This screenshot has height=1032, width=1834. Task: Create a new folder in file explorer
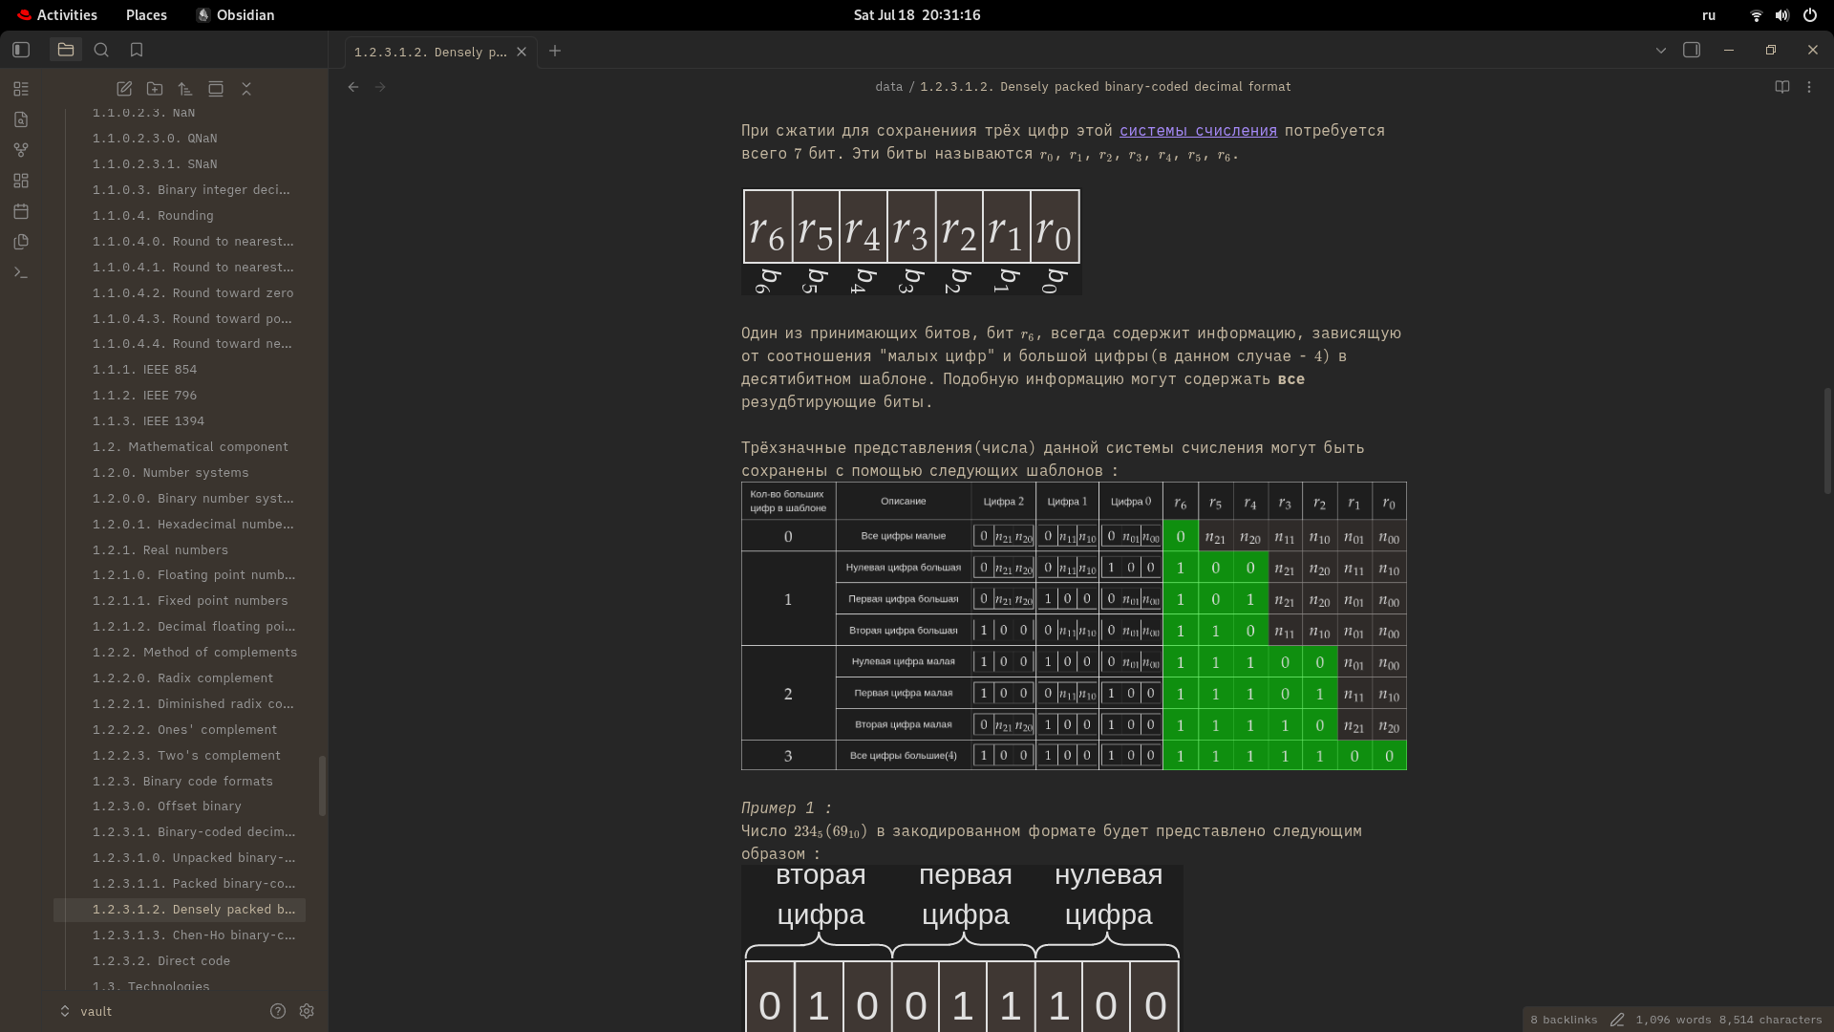(155, 89)
